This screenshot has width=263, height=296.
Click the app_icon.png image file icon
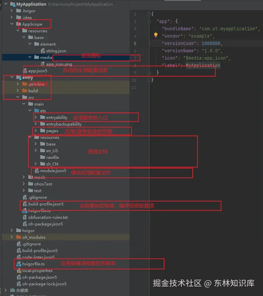[43, 64]
